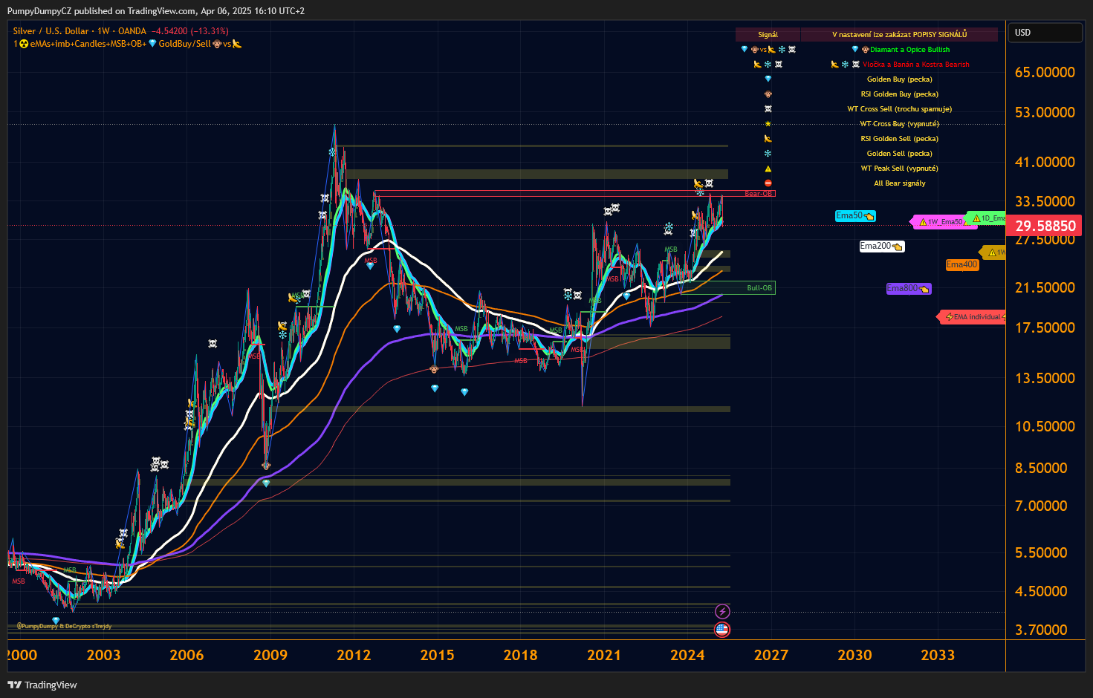Click the snowflake signal at the 2011 peak

tap(332, 151)
